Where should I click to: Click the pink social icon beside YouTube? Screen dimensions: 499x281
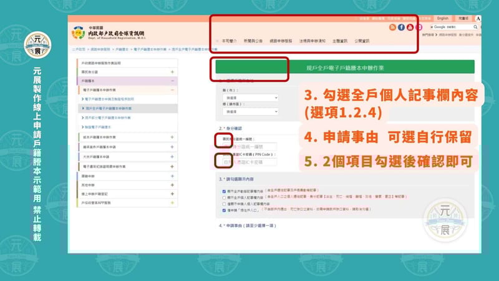[x=419, y=27]
